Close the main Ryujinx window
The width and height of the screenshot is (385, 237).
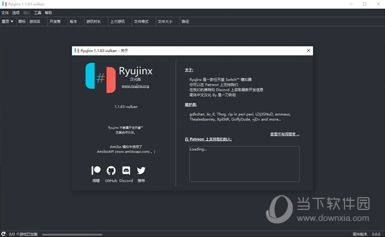(379, 4)
